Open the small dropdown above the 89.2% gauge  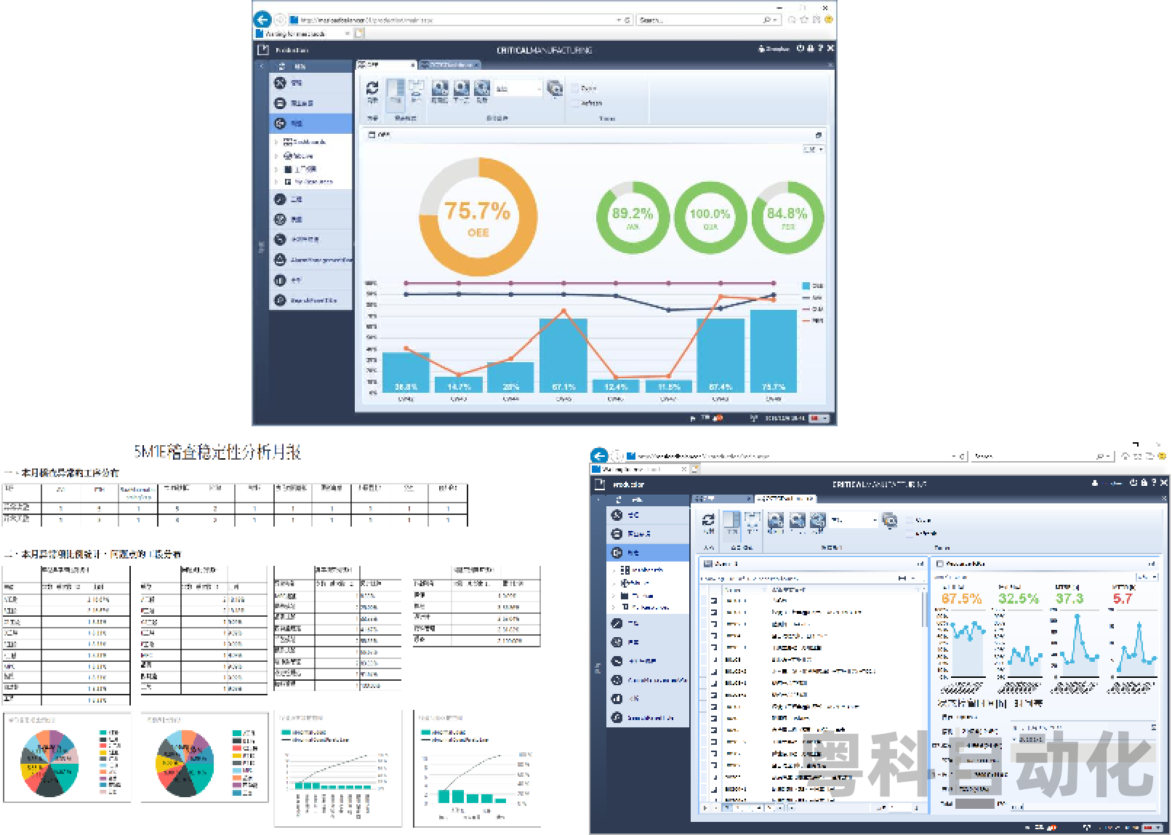pyautogui.click(x=813, y=149)
